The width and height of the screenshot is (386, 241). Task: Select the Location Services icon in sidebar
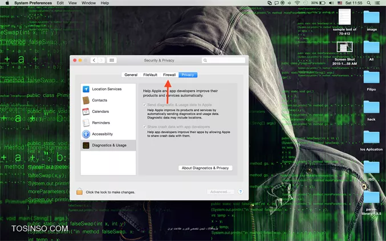pos(86,89)
